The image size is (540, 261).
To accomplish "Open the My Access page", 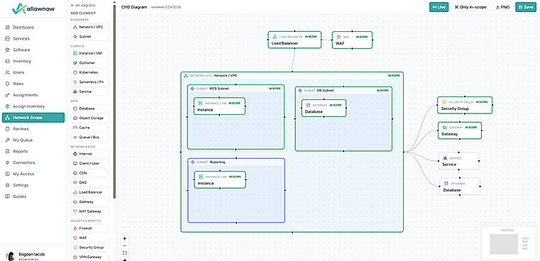I will (33, 174).
